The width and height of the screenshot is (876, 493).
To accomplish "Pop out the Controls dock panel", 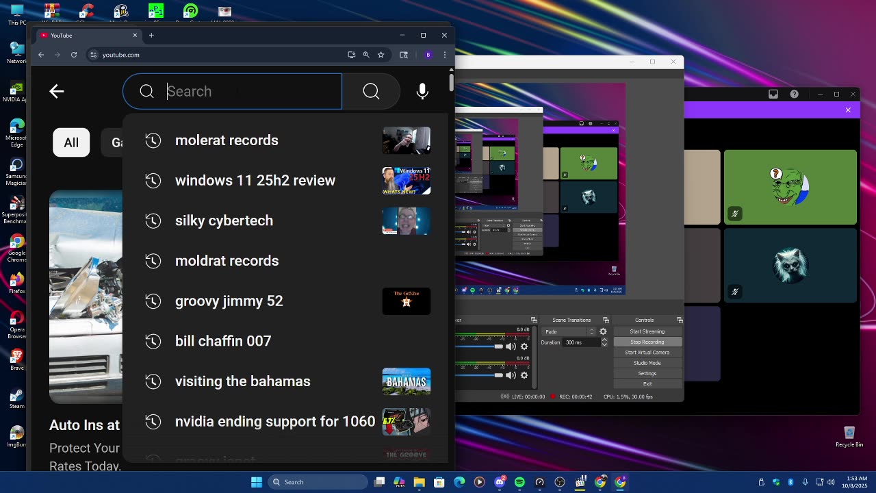I will tap(680, 320).
